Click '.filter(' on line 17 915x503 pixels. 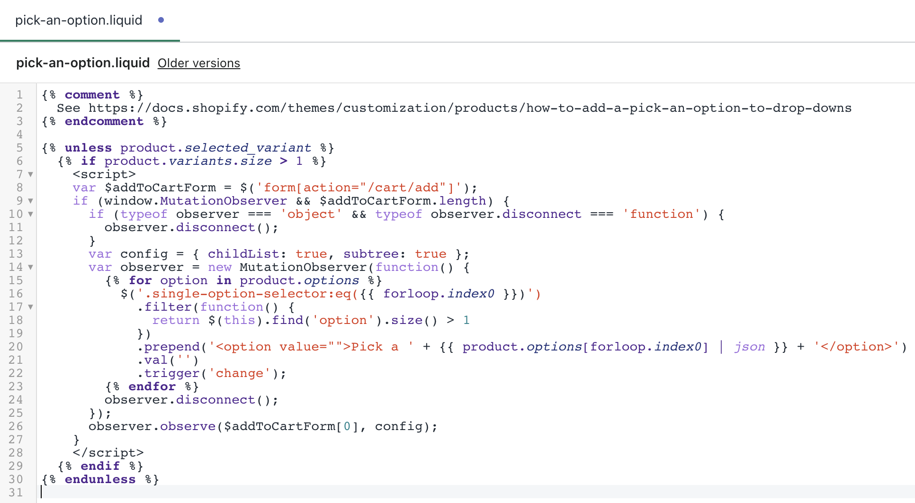168,307
